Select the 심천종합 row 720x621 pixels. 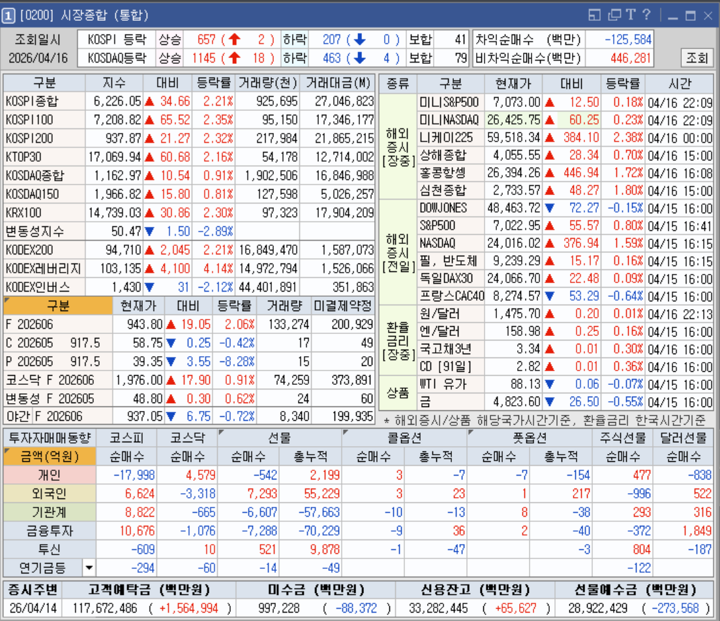pyautogui.click(x=451, y=190)
